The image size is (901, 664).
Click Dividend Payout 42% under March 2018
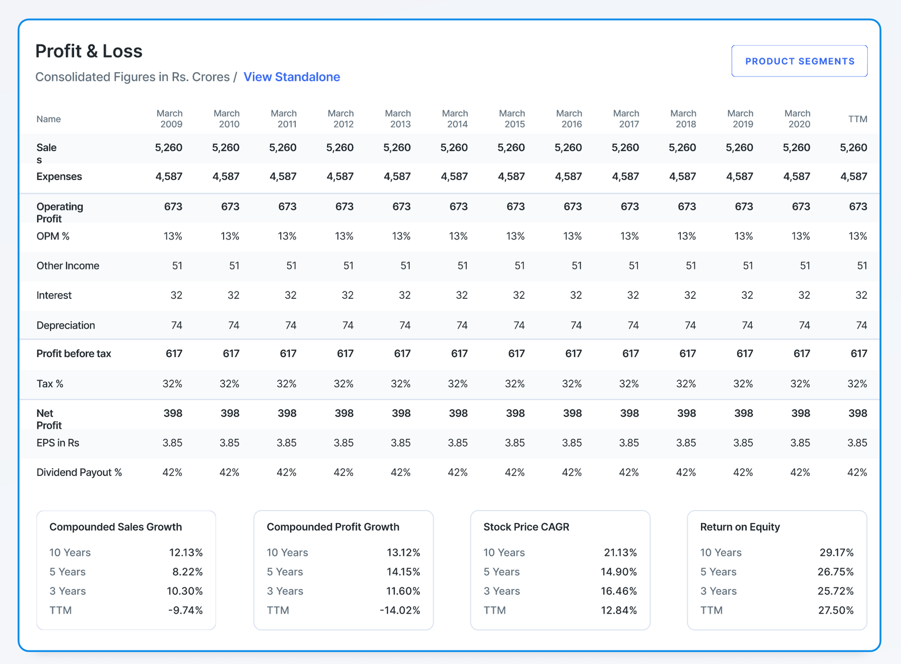click(686, 472)
